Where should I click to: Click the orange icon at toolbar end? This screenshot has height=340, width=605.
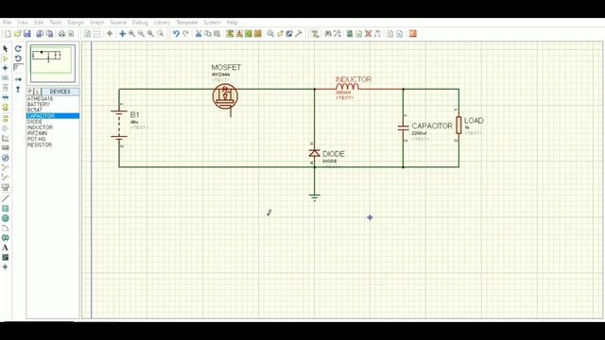413,34
